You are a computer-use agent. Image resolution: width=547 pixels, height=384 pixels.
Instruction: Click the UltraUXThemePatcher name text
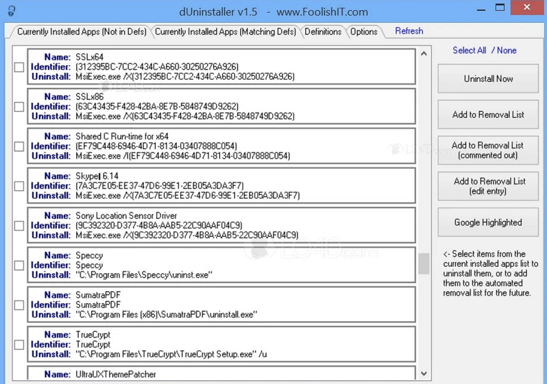[x=116, y=375]
